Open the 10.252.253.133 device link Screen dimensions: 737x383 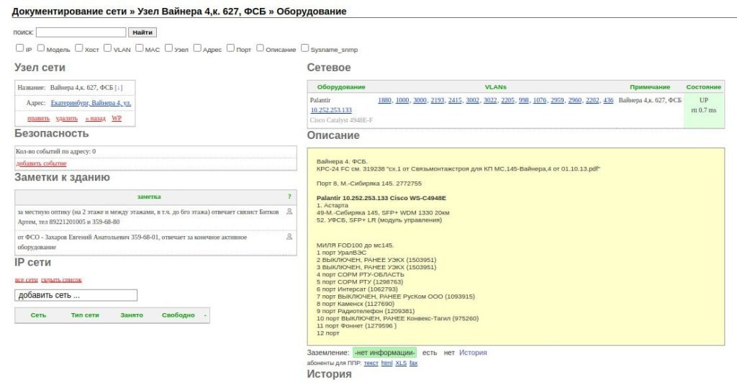[331, 110]
